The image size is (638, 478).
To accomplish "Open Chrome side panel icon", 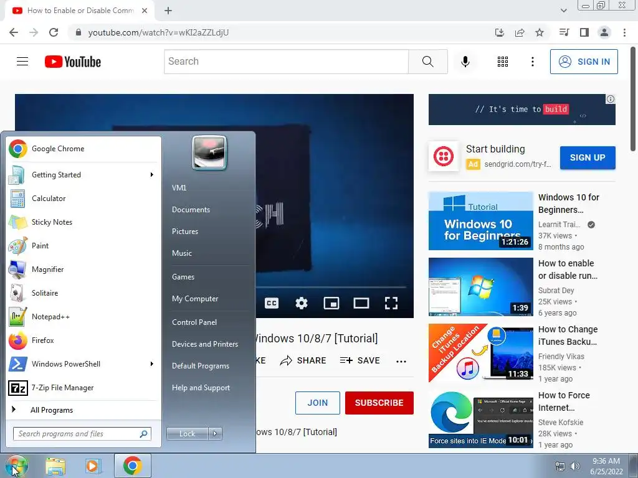I will coord(584,32).
